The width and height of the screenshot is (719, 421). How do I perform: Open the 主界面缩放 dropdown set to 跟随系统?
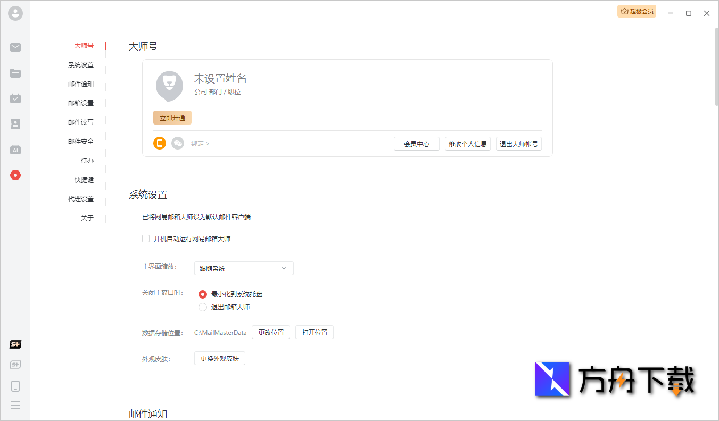coord(243,268)
